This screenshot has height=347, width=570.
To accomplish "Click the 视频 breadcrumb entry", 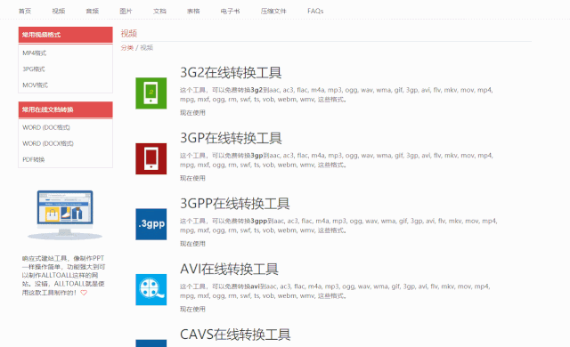I will pos(146,47).
